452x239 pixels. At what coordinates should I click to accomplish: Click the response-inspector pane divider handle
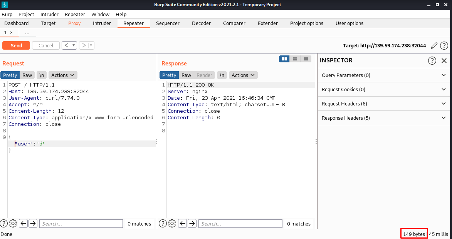click(x=316, y=142)
